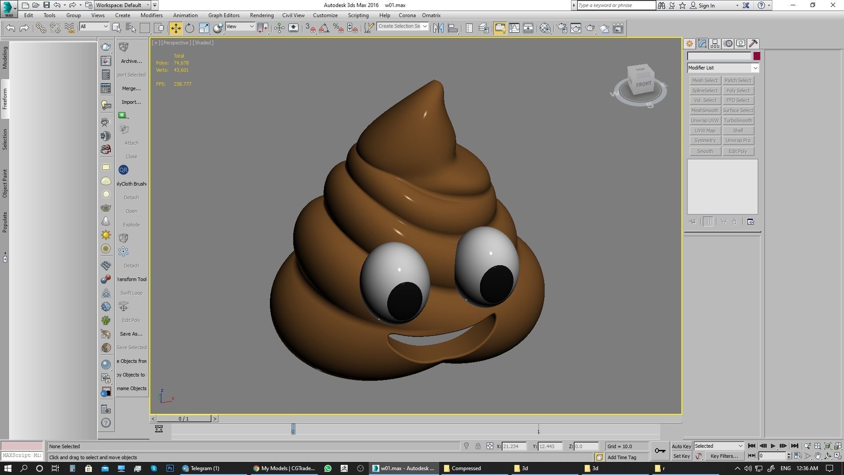
Task: Toggle Percent Snap
Action: [x=338, y=28]
